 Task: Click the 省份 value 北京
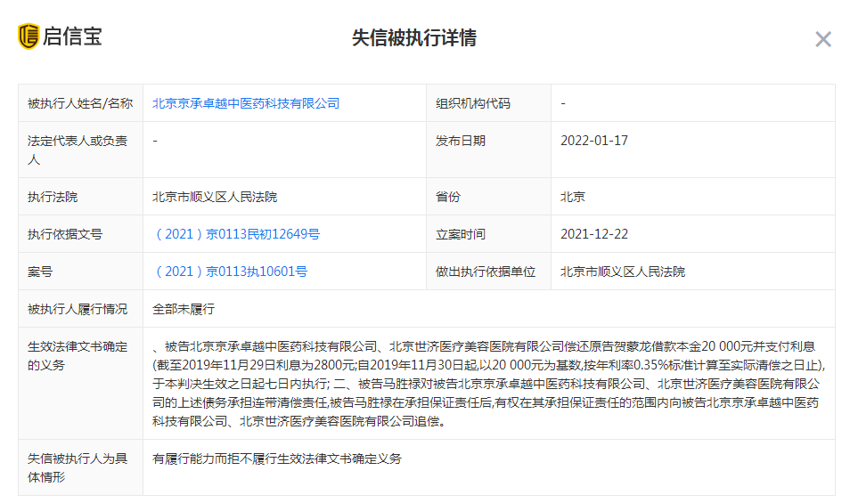pyautogui.click(x=572, y=197)
